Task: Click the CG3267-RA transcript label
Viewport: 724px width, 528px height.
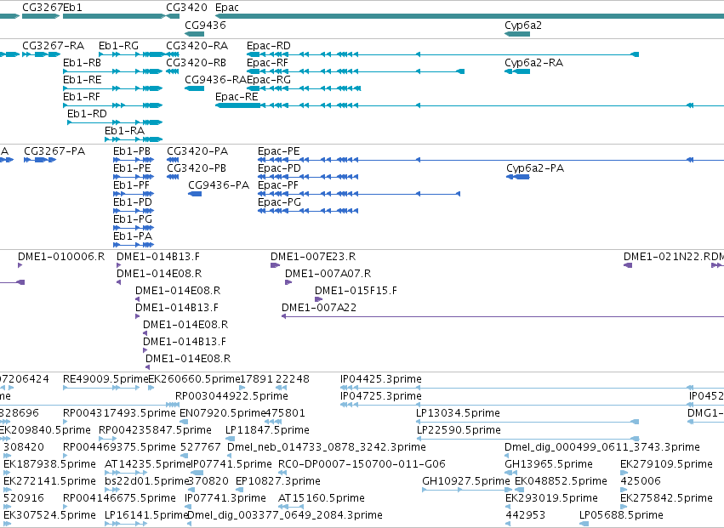Action: tap(53, 46)
